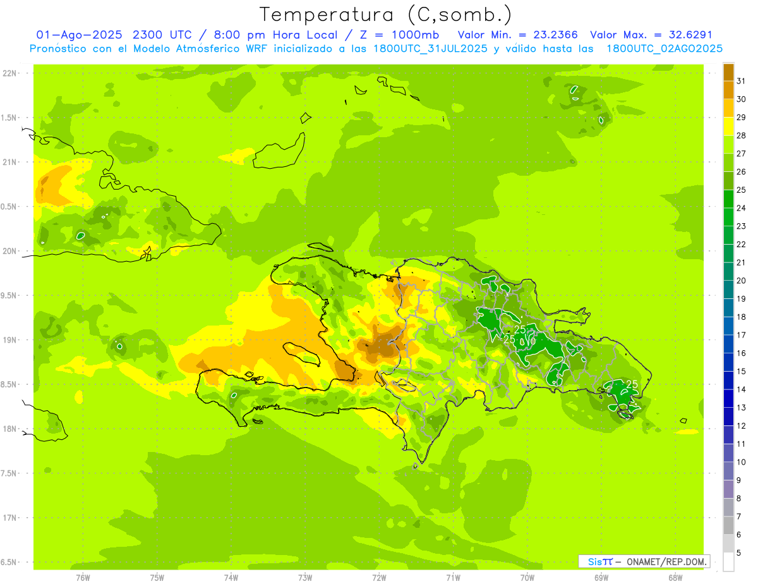758x586 pixels.
Task: Click the 73W longitude label
Action: click(x=305, y=578)
